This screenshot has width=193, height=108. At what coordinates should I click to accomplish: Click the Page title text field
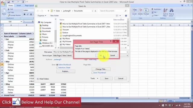click(x=96, y=49)
